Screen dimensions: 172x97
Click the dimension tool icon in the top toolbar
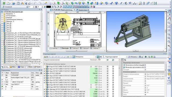pos(135,4)
